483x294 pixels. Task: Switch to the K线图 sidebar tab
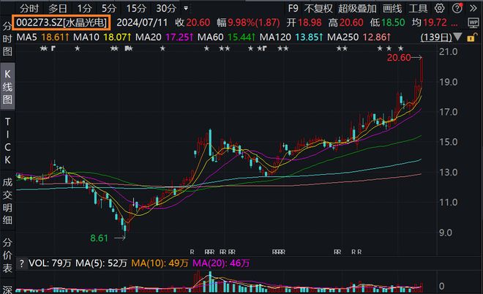[x=7, y=86]
